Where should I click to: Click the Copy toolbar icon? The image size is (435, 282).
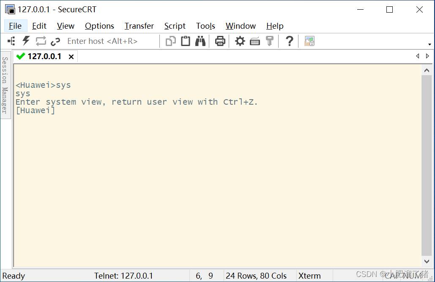tap(171, 41)
